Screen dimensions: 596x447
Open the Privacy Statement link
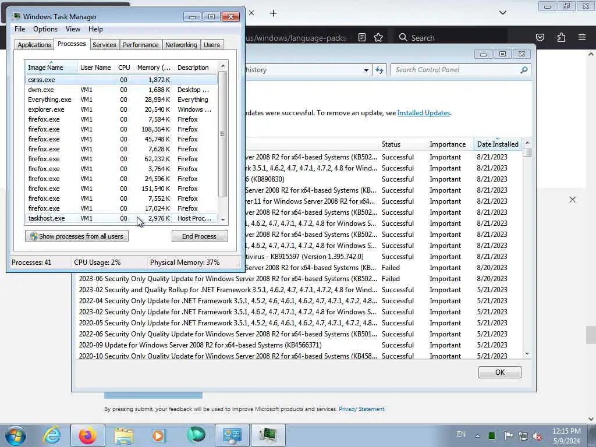[361, 409]
